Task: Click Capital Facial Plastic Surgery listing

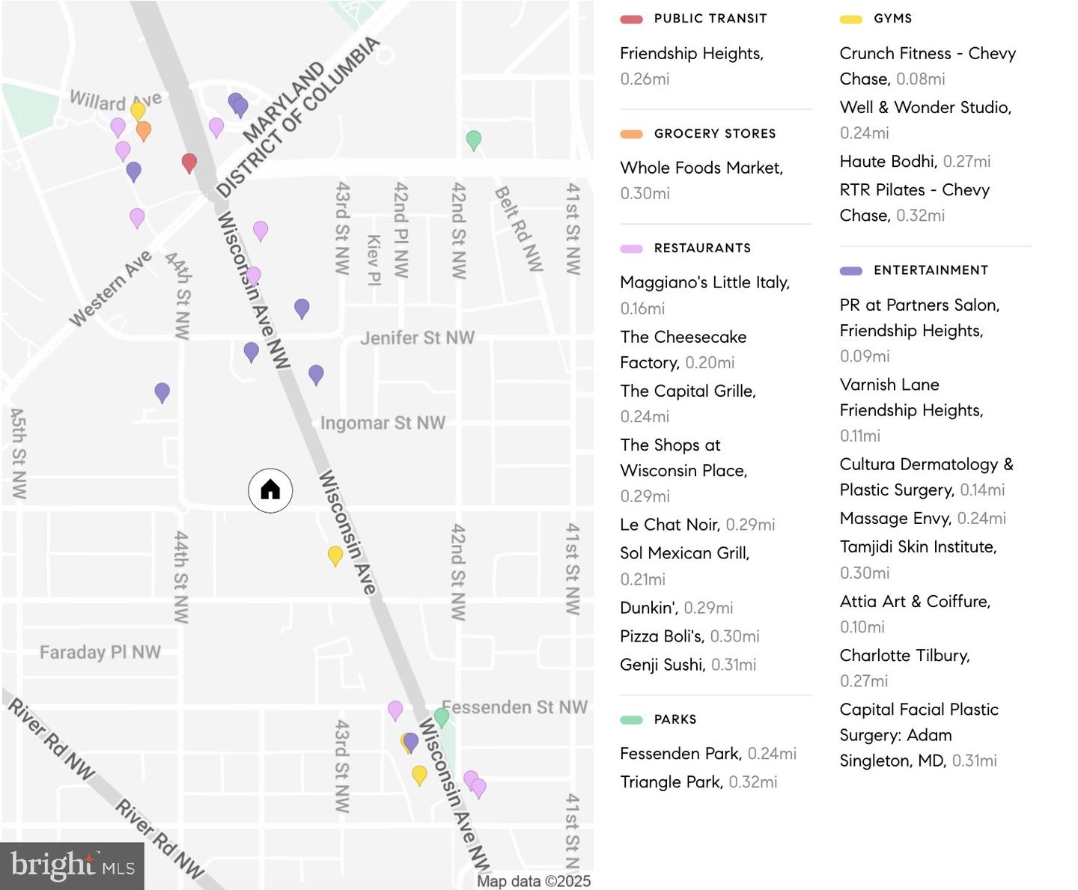Action: tap(919, 735)
